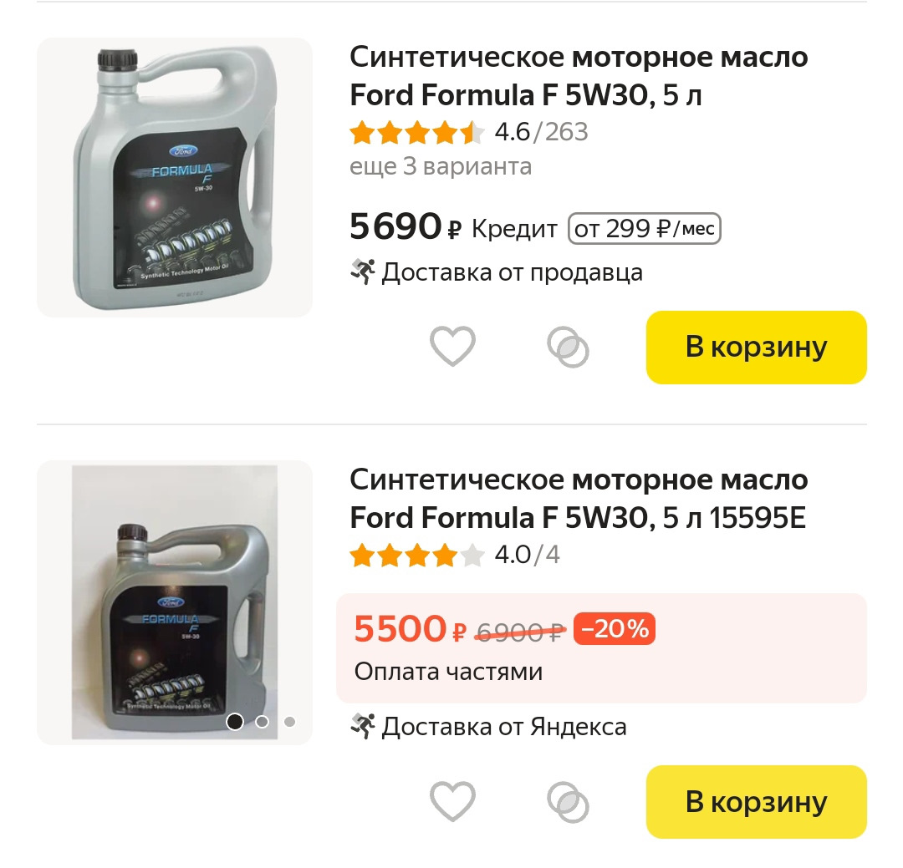Open the 4.0 star rating reviews
This screenshot has height=868, width=903.
click(454, 555)
